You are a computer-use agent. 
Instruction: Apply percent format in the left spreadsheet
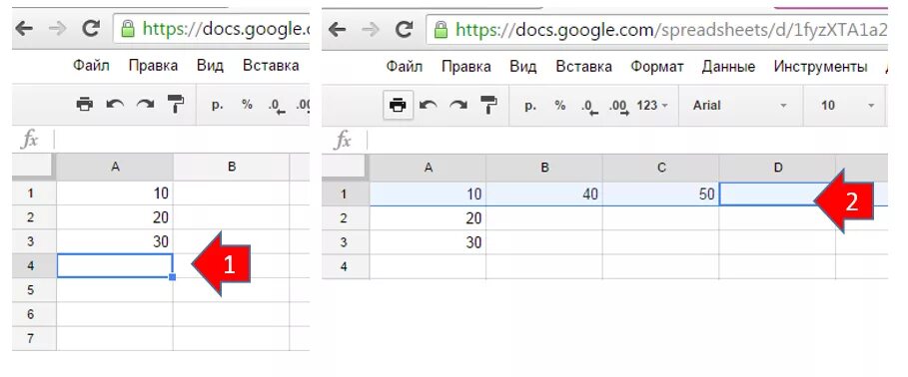coord(248,105)
